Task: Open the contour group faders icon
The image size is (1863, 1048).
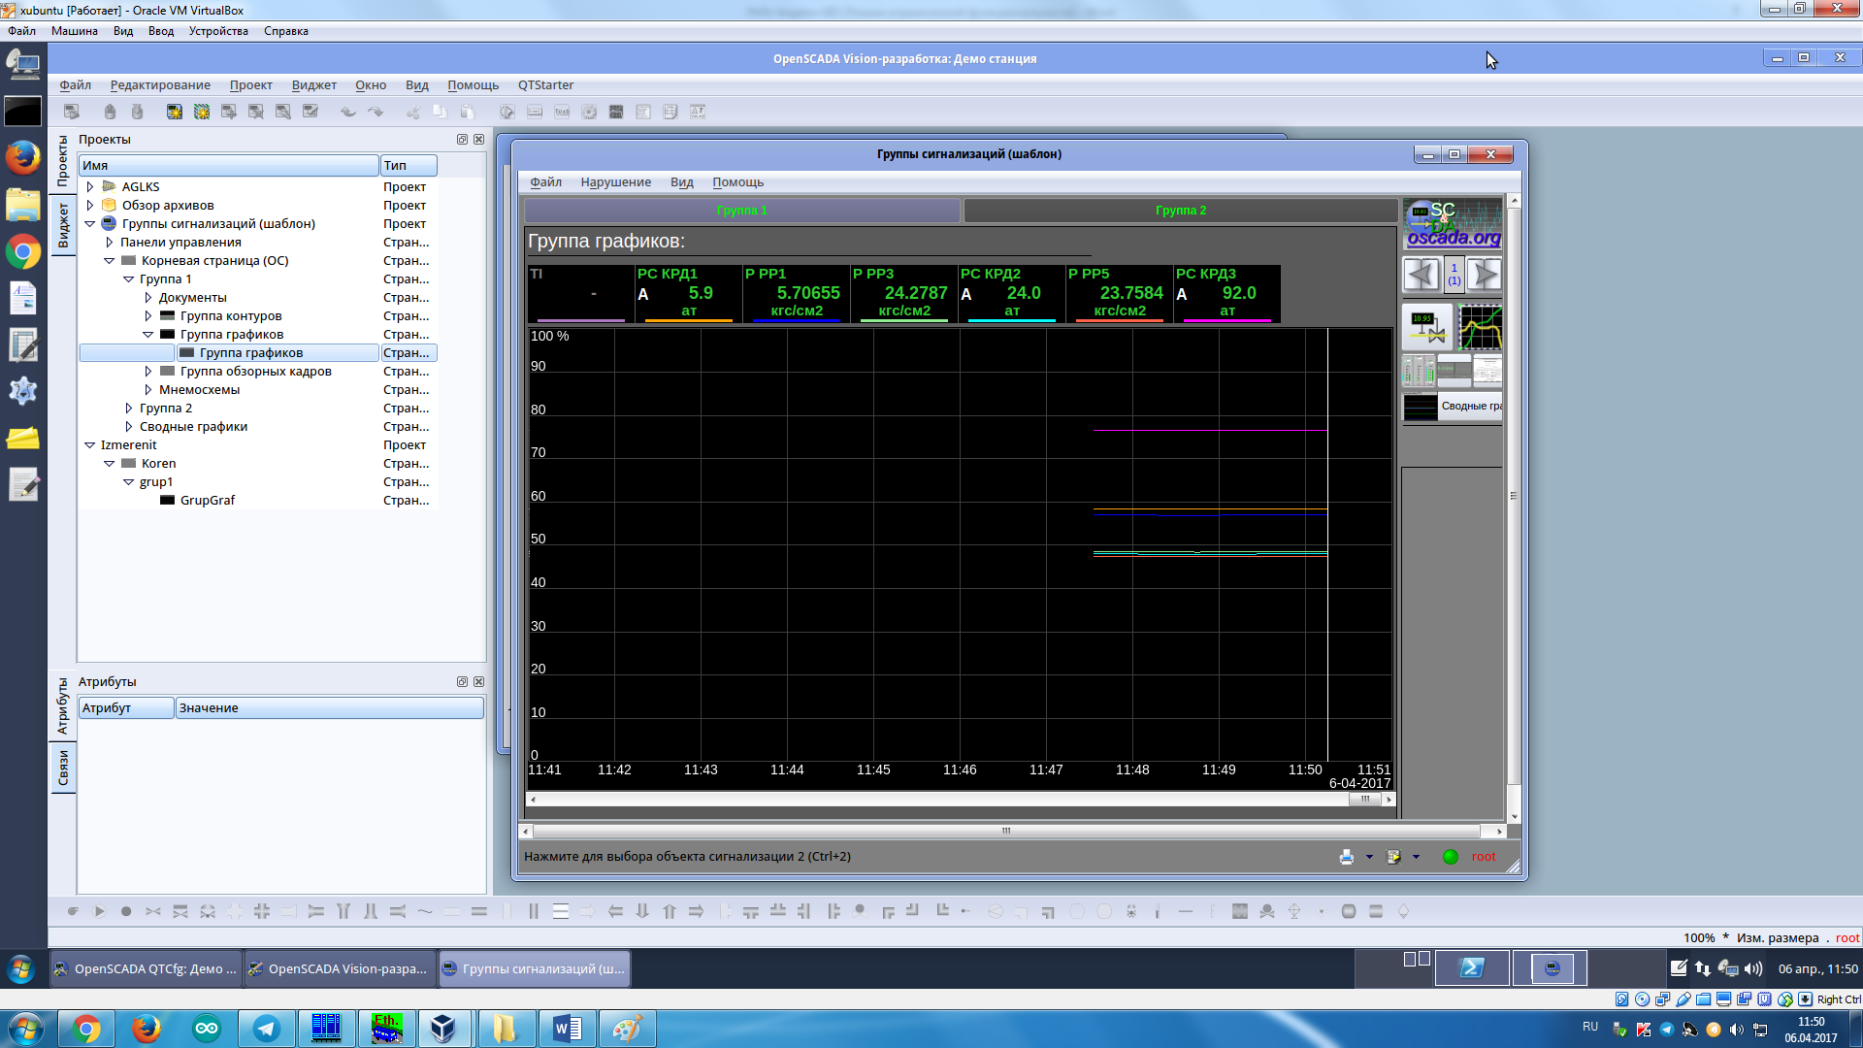Action: [1418, 371]
